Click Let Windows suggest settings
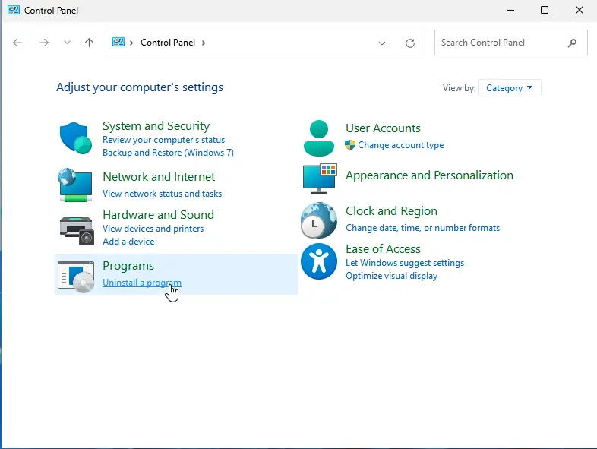 pyautogui.click(x=404, y=263)
